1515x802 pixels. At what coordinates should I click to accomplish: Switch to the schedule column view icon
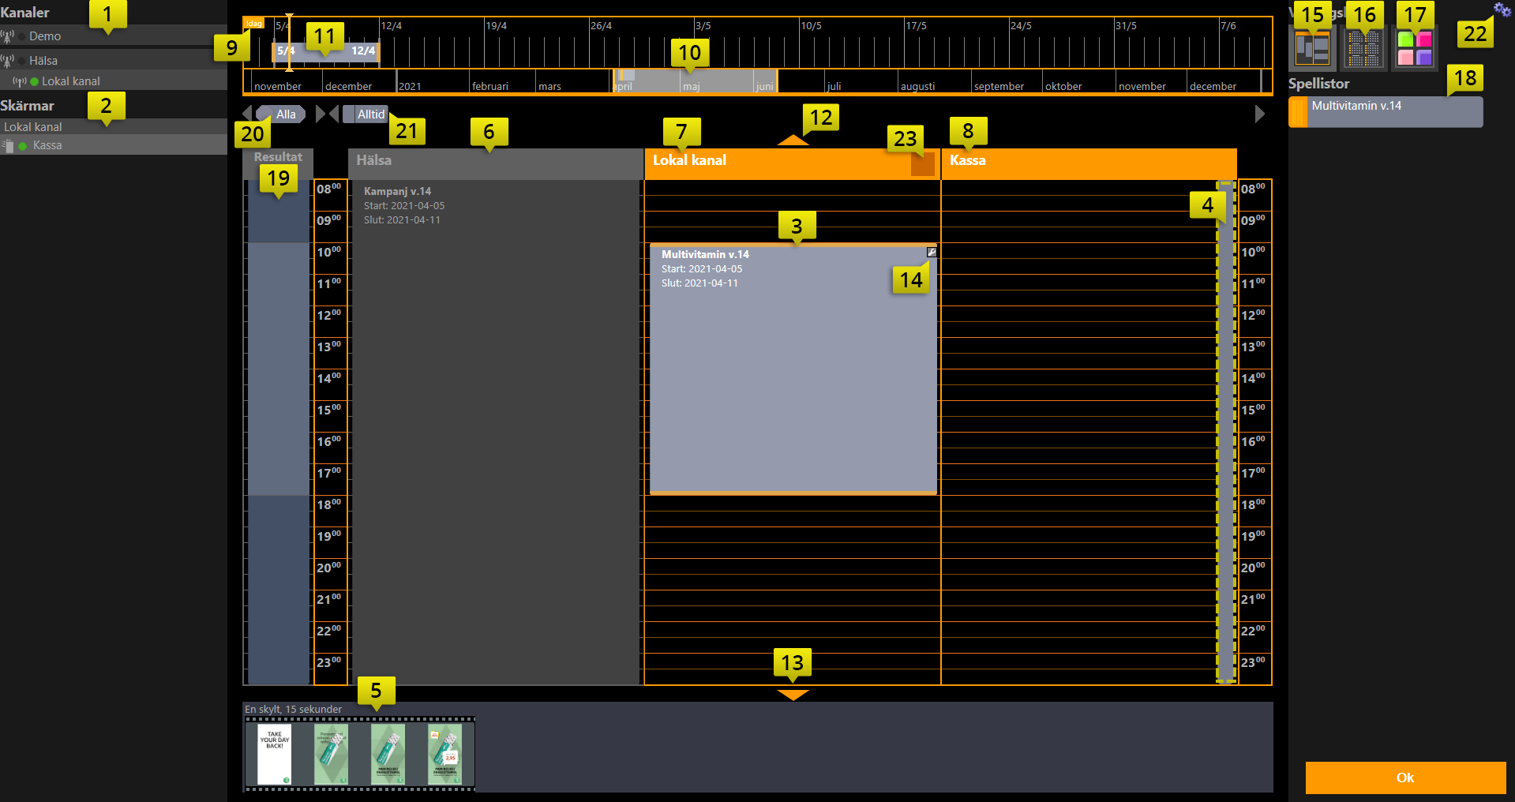(1312, 49)
